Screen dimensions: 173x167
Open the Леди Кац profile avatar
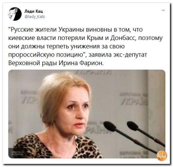15,14
